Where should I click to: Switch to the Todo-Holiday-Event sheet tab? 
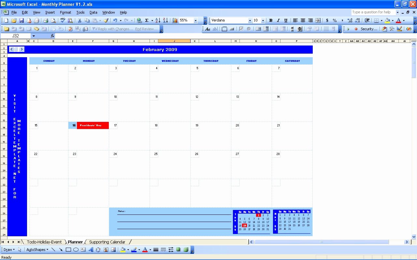pyautogui.click(x=44, y=242)
